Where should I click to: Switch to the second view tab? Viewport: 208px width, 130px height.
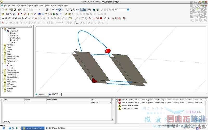click(x=55, y=94)
